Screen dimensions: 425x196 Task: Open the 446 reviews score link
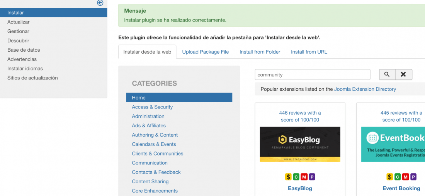(300, 116)
